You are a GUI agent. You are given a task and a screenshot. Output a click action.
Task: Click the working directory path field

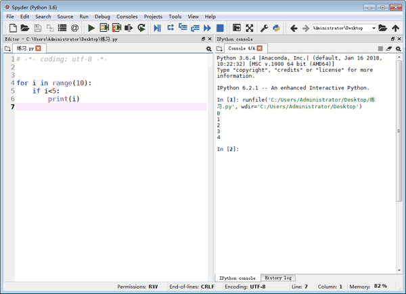point(342,28)
